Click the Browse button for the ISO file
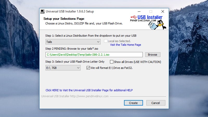 [153, 55]
